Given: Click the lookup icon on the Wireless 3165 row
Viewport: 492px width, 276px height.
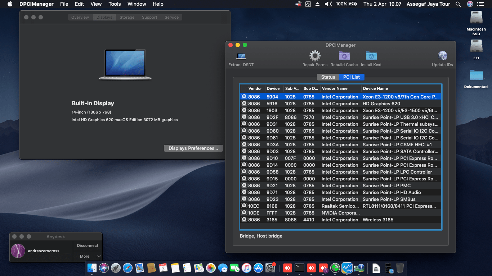Looking at the screenshot, I should pos(244,219).
